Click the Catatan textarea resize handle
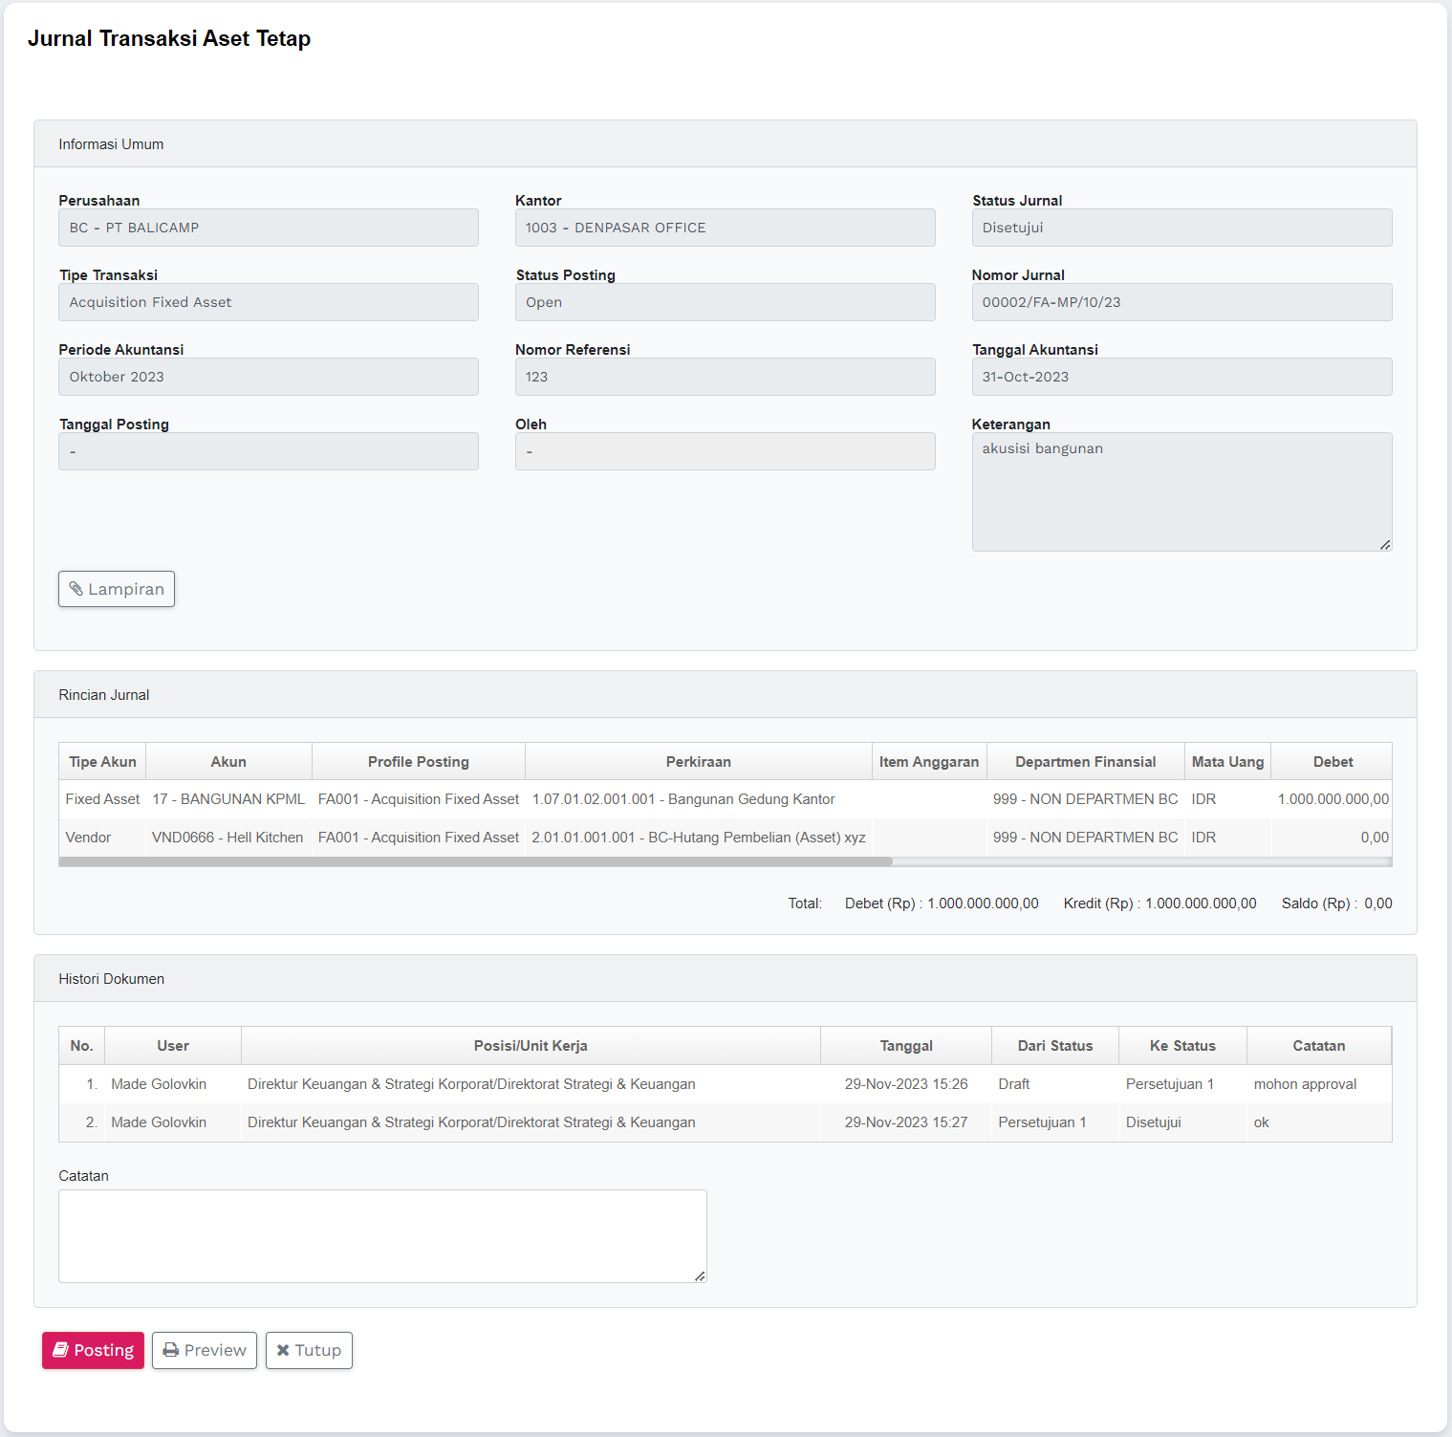Image resolution: width=1452 pixels, height=1437 pixels. click(700, 1276)
